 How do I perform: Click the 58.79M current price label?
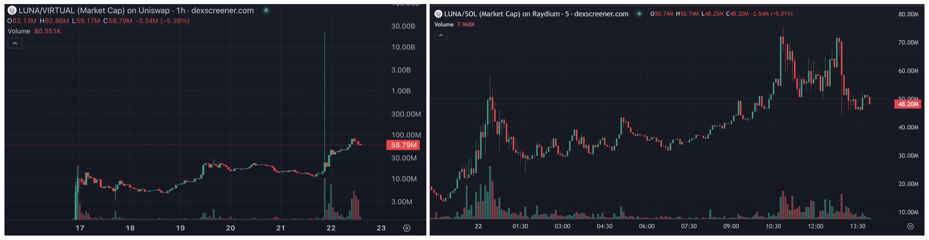(x=403, y=145)
